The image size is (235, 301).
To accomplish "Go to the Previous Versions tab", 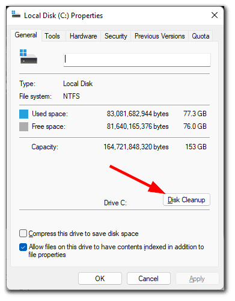I will point(160,36).
